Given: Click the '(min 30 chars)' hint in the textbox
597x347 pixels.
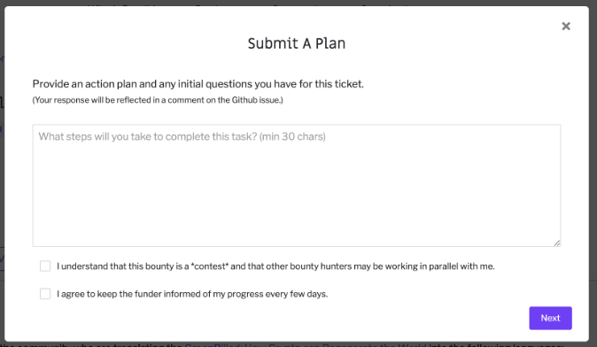Looking at the screenshot, I should click(x=292, y=136).
